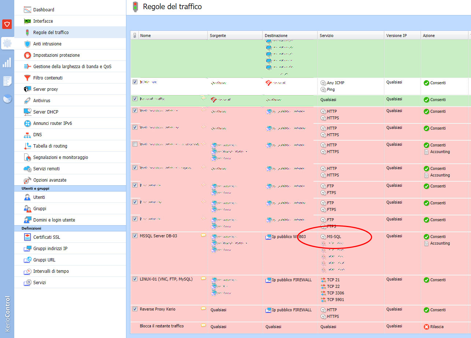The image size is (471, 338).
Task: Click the vertical scrollbar at right edge
Action: click(x=469, y=146)
